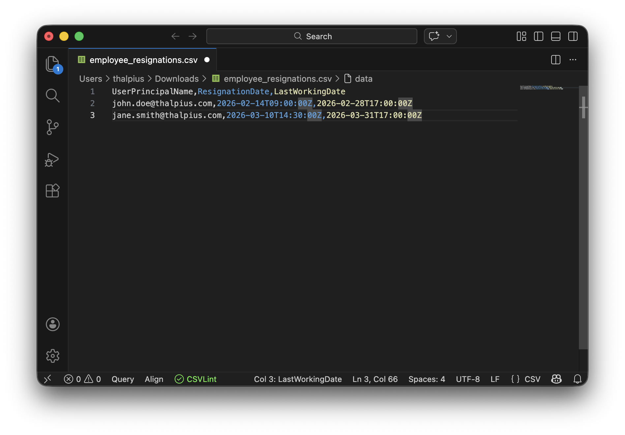Open the Search view in activity bar
Screen dimensions: 625x435
[x=52, y=96]
